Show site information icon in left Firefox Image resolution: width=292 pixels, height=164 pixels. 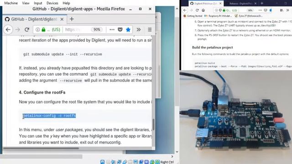click(37, 30)
